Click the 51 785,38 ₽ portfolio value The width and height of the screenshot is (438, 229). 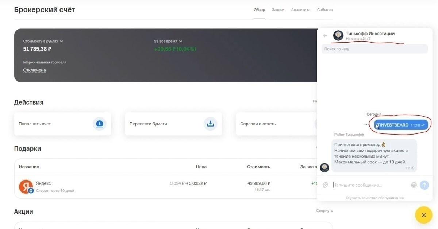[37, 49]
